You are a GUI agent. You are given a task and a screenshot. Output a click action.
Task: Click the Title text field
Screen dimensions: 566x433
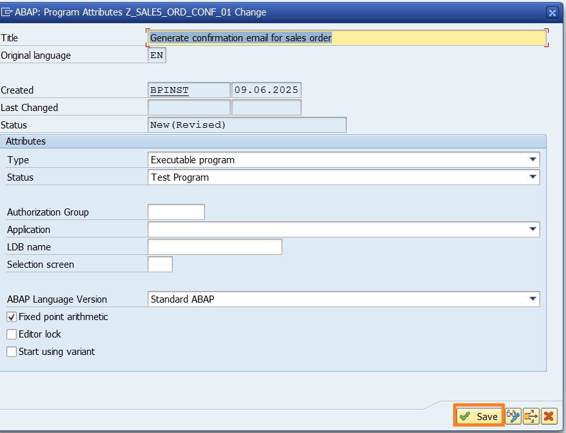(x=347, y=38)
